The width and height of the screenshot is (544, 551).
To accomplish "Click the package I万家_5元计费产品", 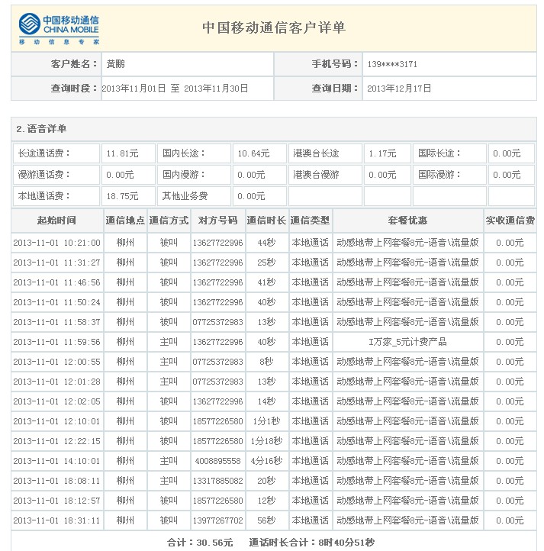I will click(x=407, y=342).
